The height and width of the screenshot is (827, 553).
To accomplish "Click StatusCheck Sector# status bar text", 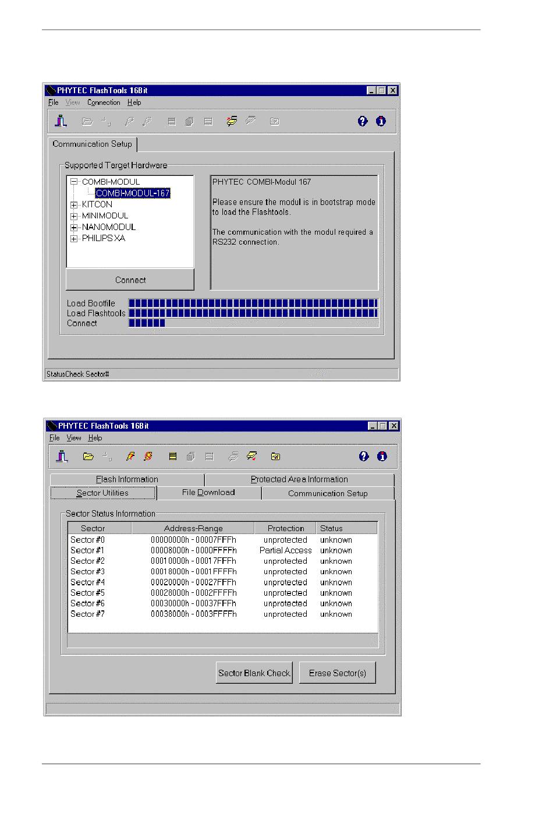I will pyautogui.click(x=78, y=374).
